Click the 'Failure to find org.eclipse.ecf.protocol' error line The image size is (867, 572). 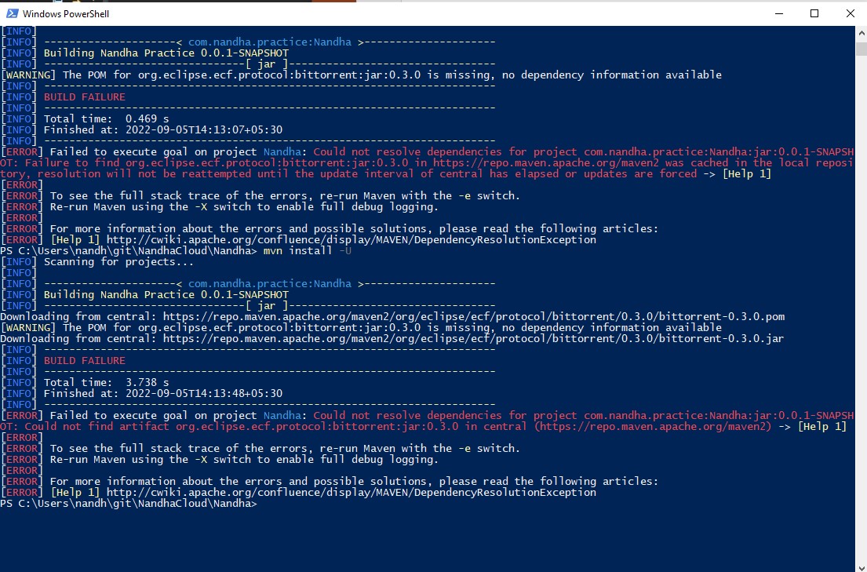point(426,162)
